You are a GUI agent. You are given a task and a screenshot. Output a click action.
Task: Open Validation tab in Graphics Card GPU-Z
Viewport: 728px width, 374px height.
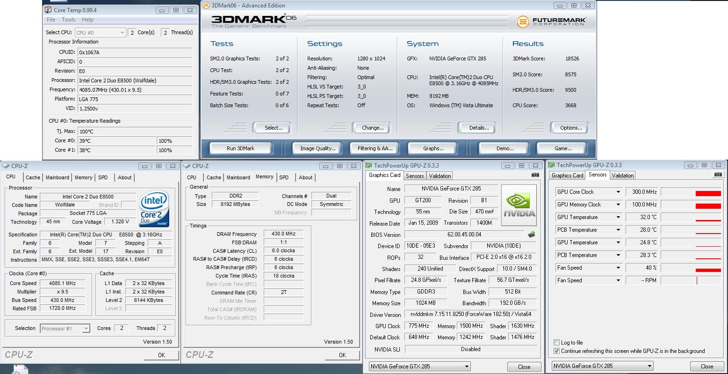click(440, 176)
